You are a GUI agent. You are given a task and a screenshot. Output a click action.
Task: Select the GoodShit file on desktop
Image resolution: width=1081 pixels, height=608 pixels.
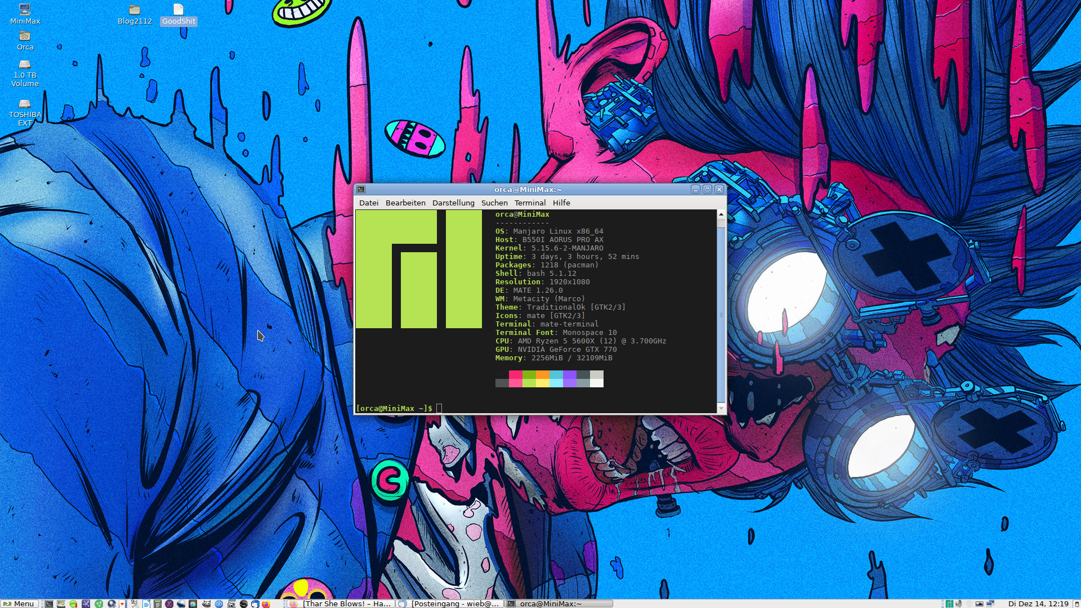click(x=178, y=15)
